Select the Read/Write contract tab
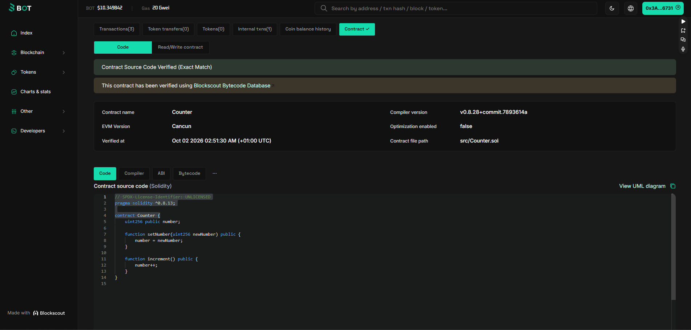 181,47
